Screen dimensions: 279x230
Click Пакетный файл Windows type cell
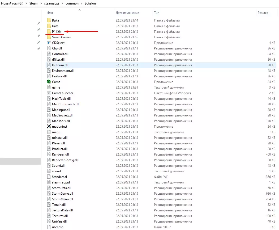coord(172,93)
